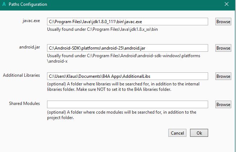Browse for the javac.exe location
This screenshot has width=236, height=152.
pos(223,22)
